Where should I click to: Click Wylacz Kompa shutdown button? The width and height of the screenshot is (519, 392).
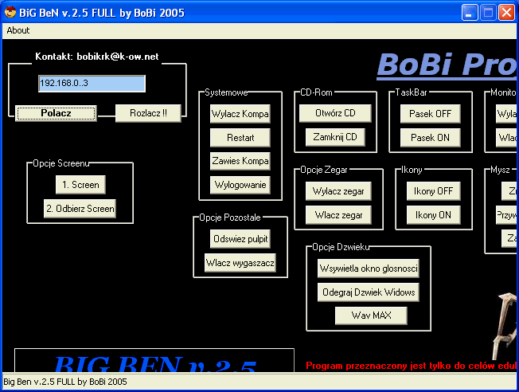coord(240,114)
